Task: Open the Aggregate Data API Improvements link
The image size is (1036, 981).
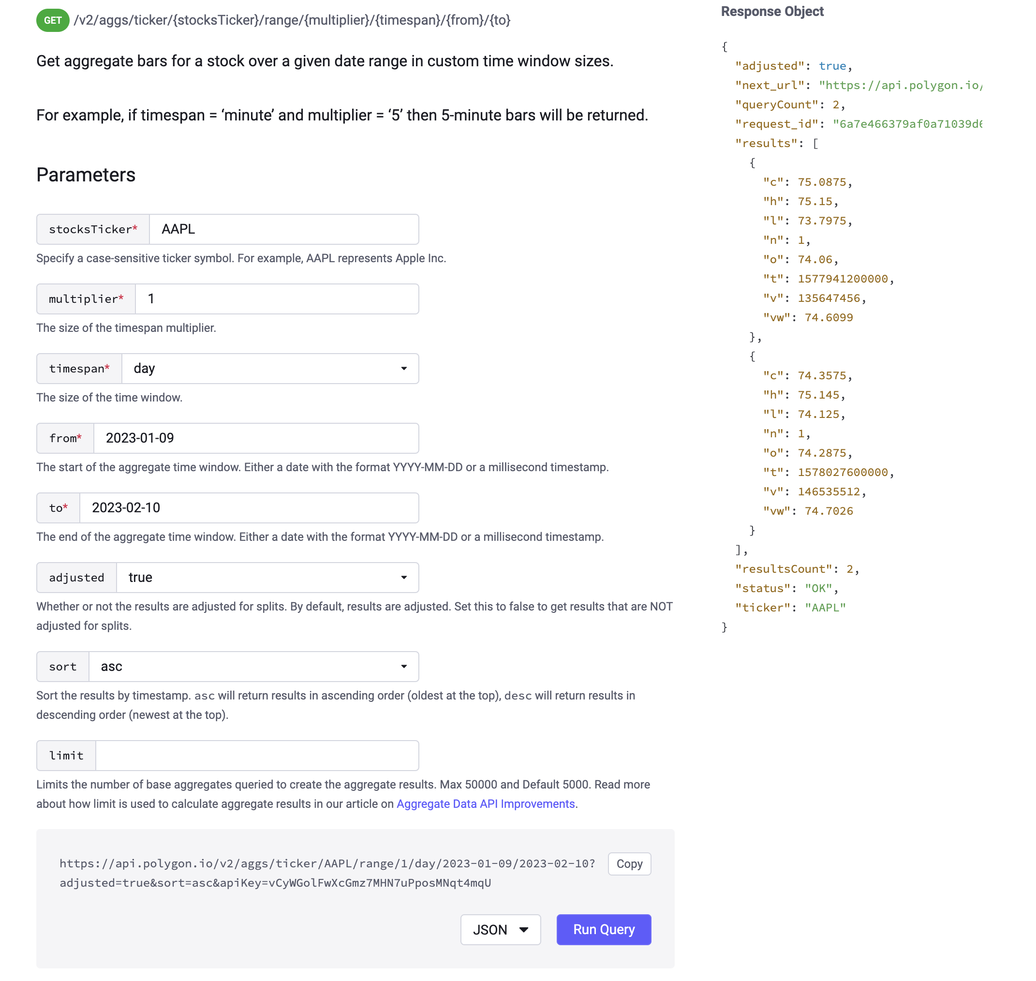Action: (x=485, y=803)
